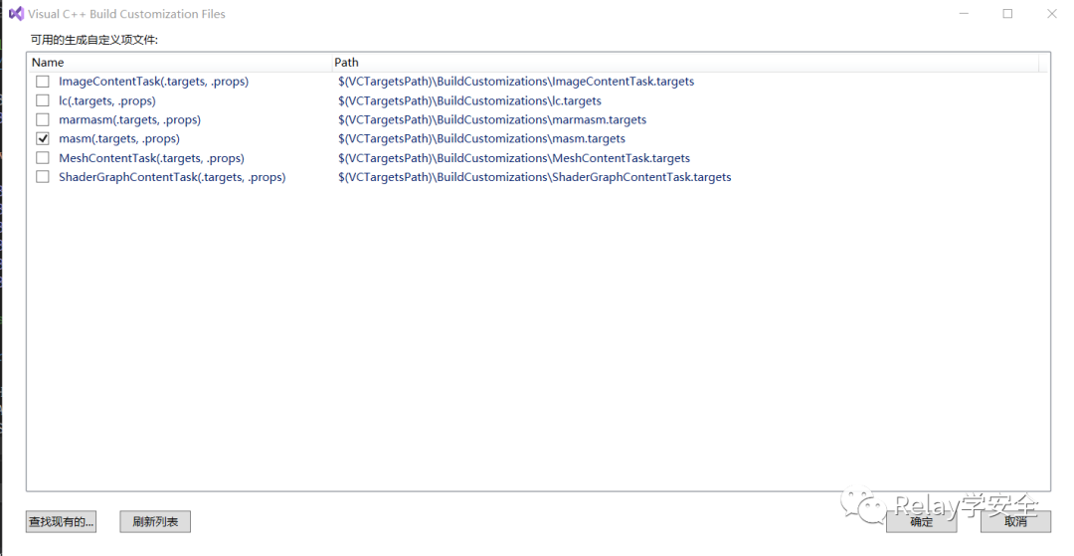
Task: Select the ShaderGraphContentTask(.targets, .props) name text
Action: coord(172,177)
